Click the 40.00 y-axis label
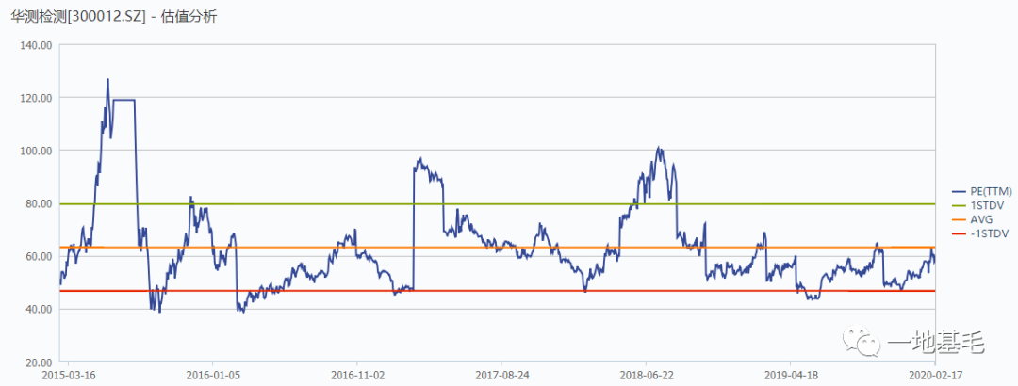 point(39,310)
